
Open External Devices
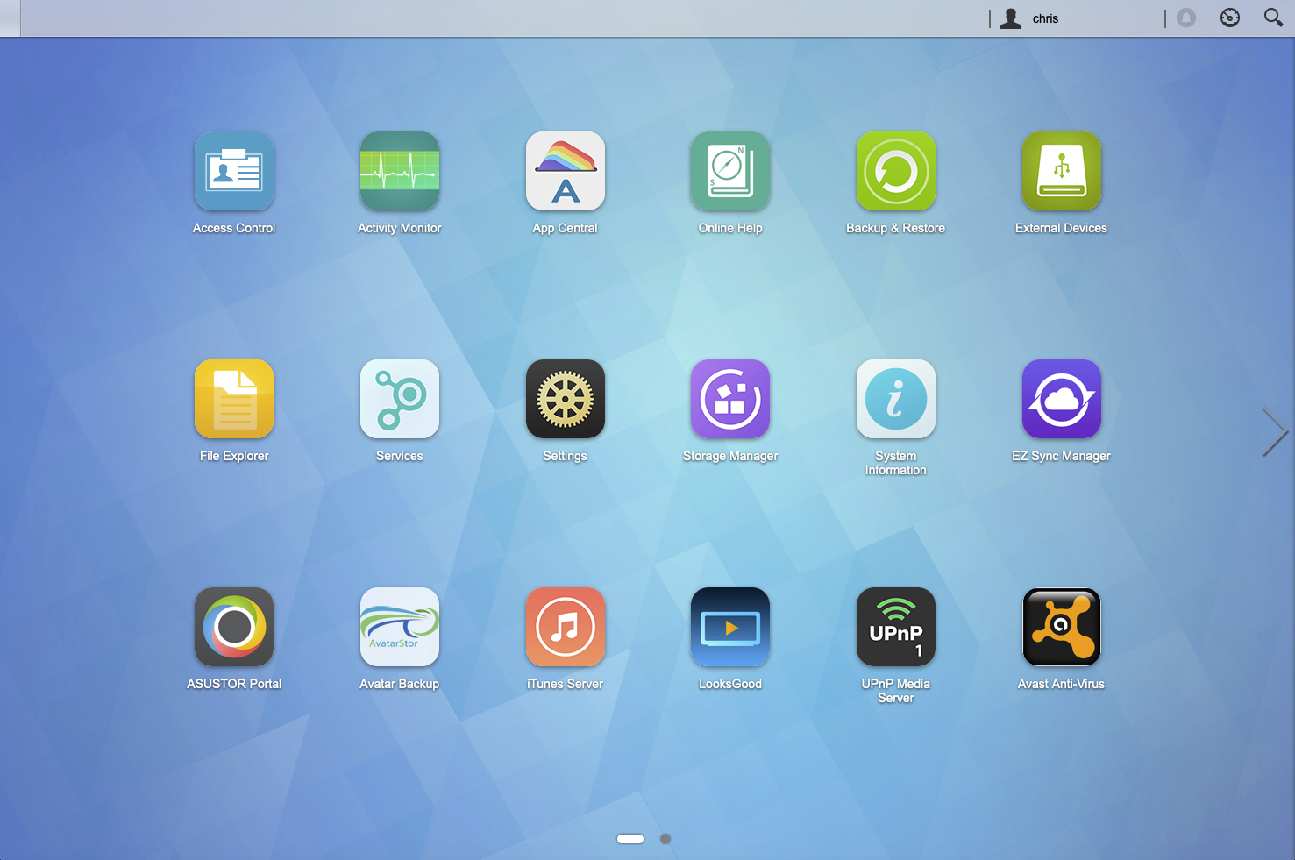pyautogui.click(x=1062, y=172)
